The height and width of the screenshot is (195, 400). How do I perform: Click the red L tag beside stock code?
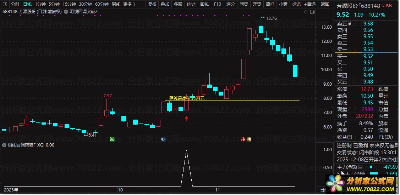(383, 5)
